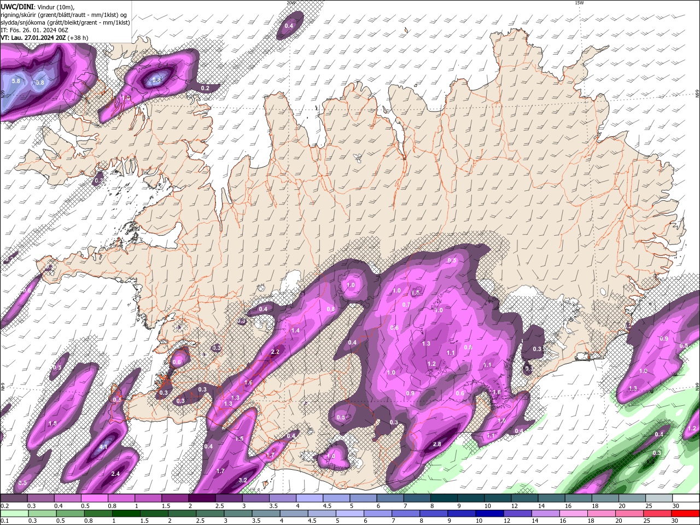Image resolution: width=700 pixels, height=525 pixels.
Task: Click the 1.4 precipitation value on the map
Action: [296, 330]
